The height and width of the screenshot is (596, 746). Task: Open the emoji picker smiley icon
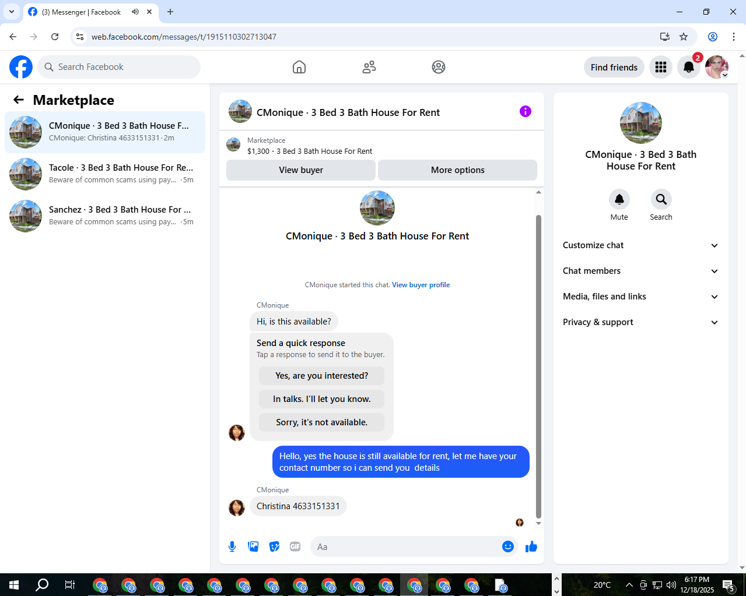pos(508,546)
